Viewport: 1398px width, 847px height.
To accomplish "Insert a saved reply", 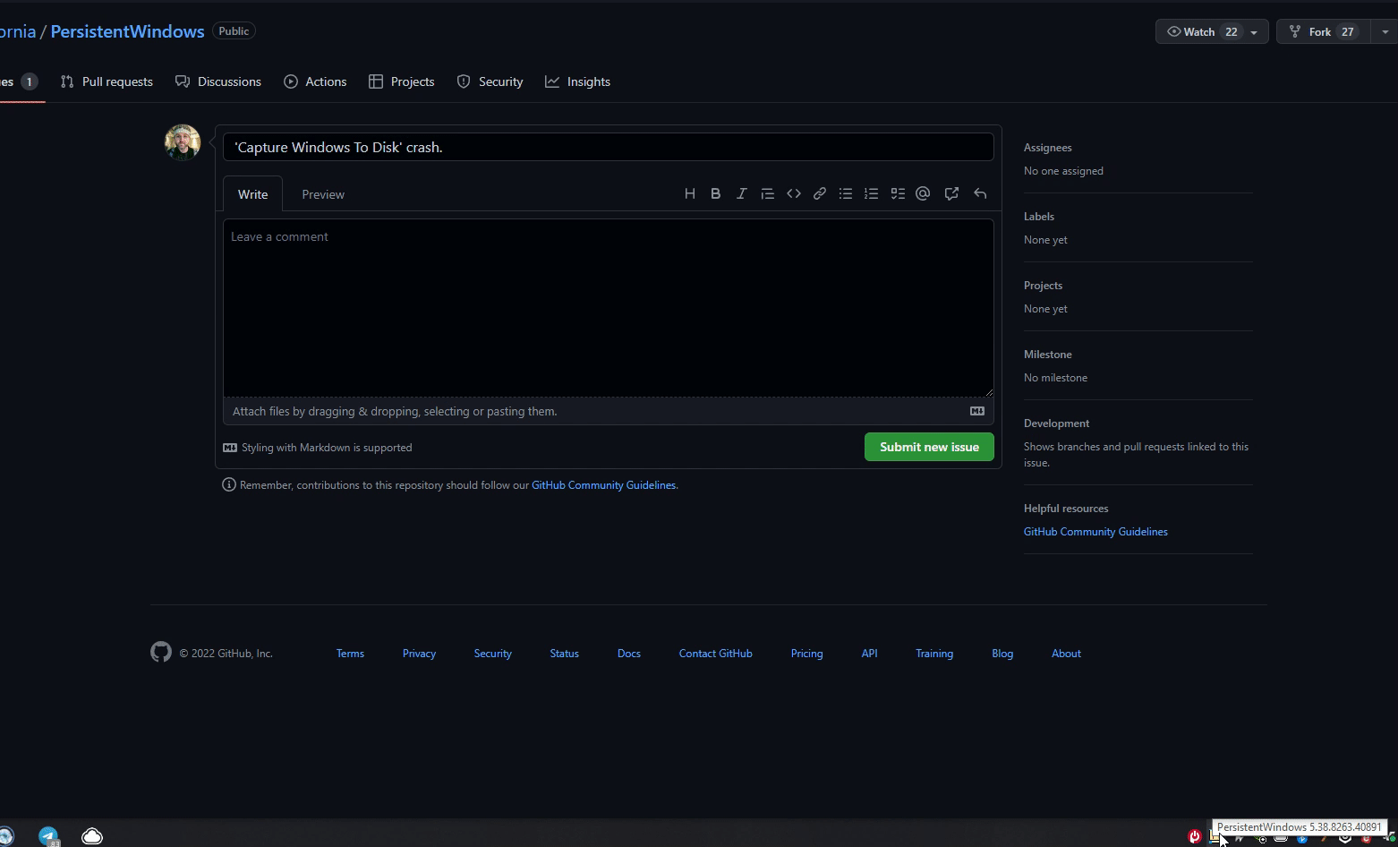I will point(981,193).
